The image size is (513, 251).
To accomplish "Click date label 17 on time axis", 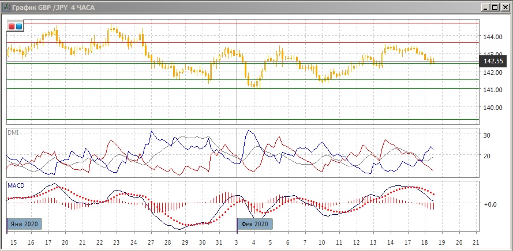I will point(48,243).
